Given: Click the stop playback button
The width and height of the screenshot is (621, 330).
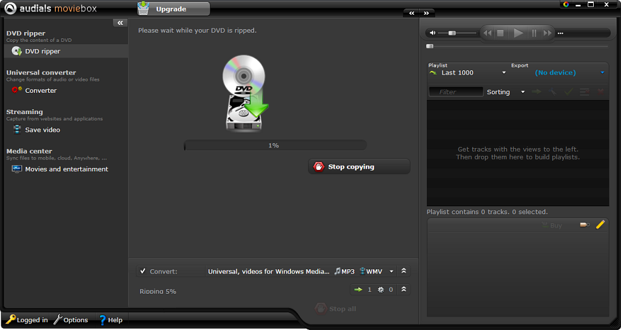Looking at the screenshot, I should (x=500, y=33).
